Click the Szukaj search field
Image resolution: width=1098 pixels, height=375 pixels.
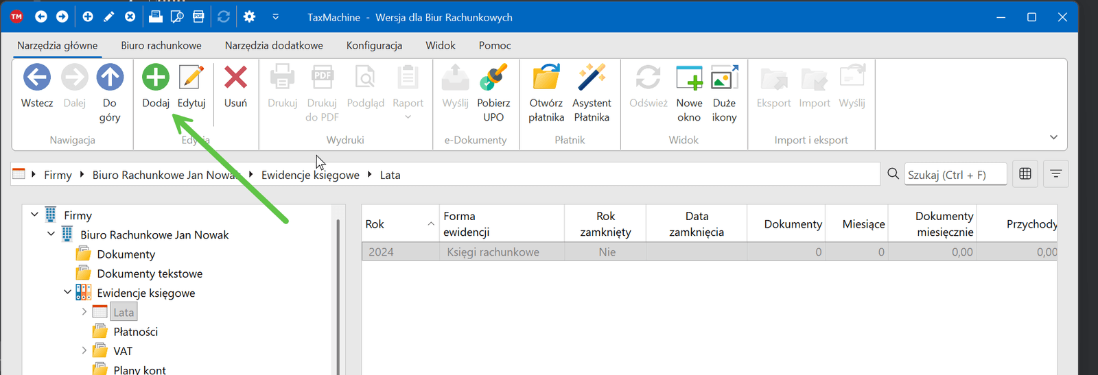(x=955, y=175)
